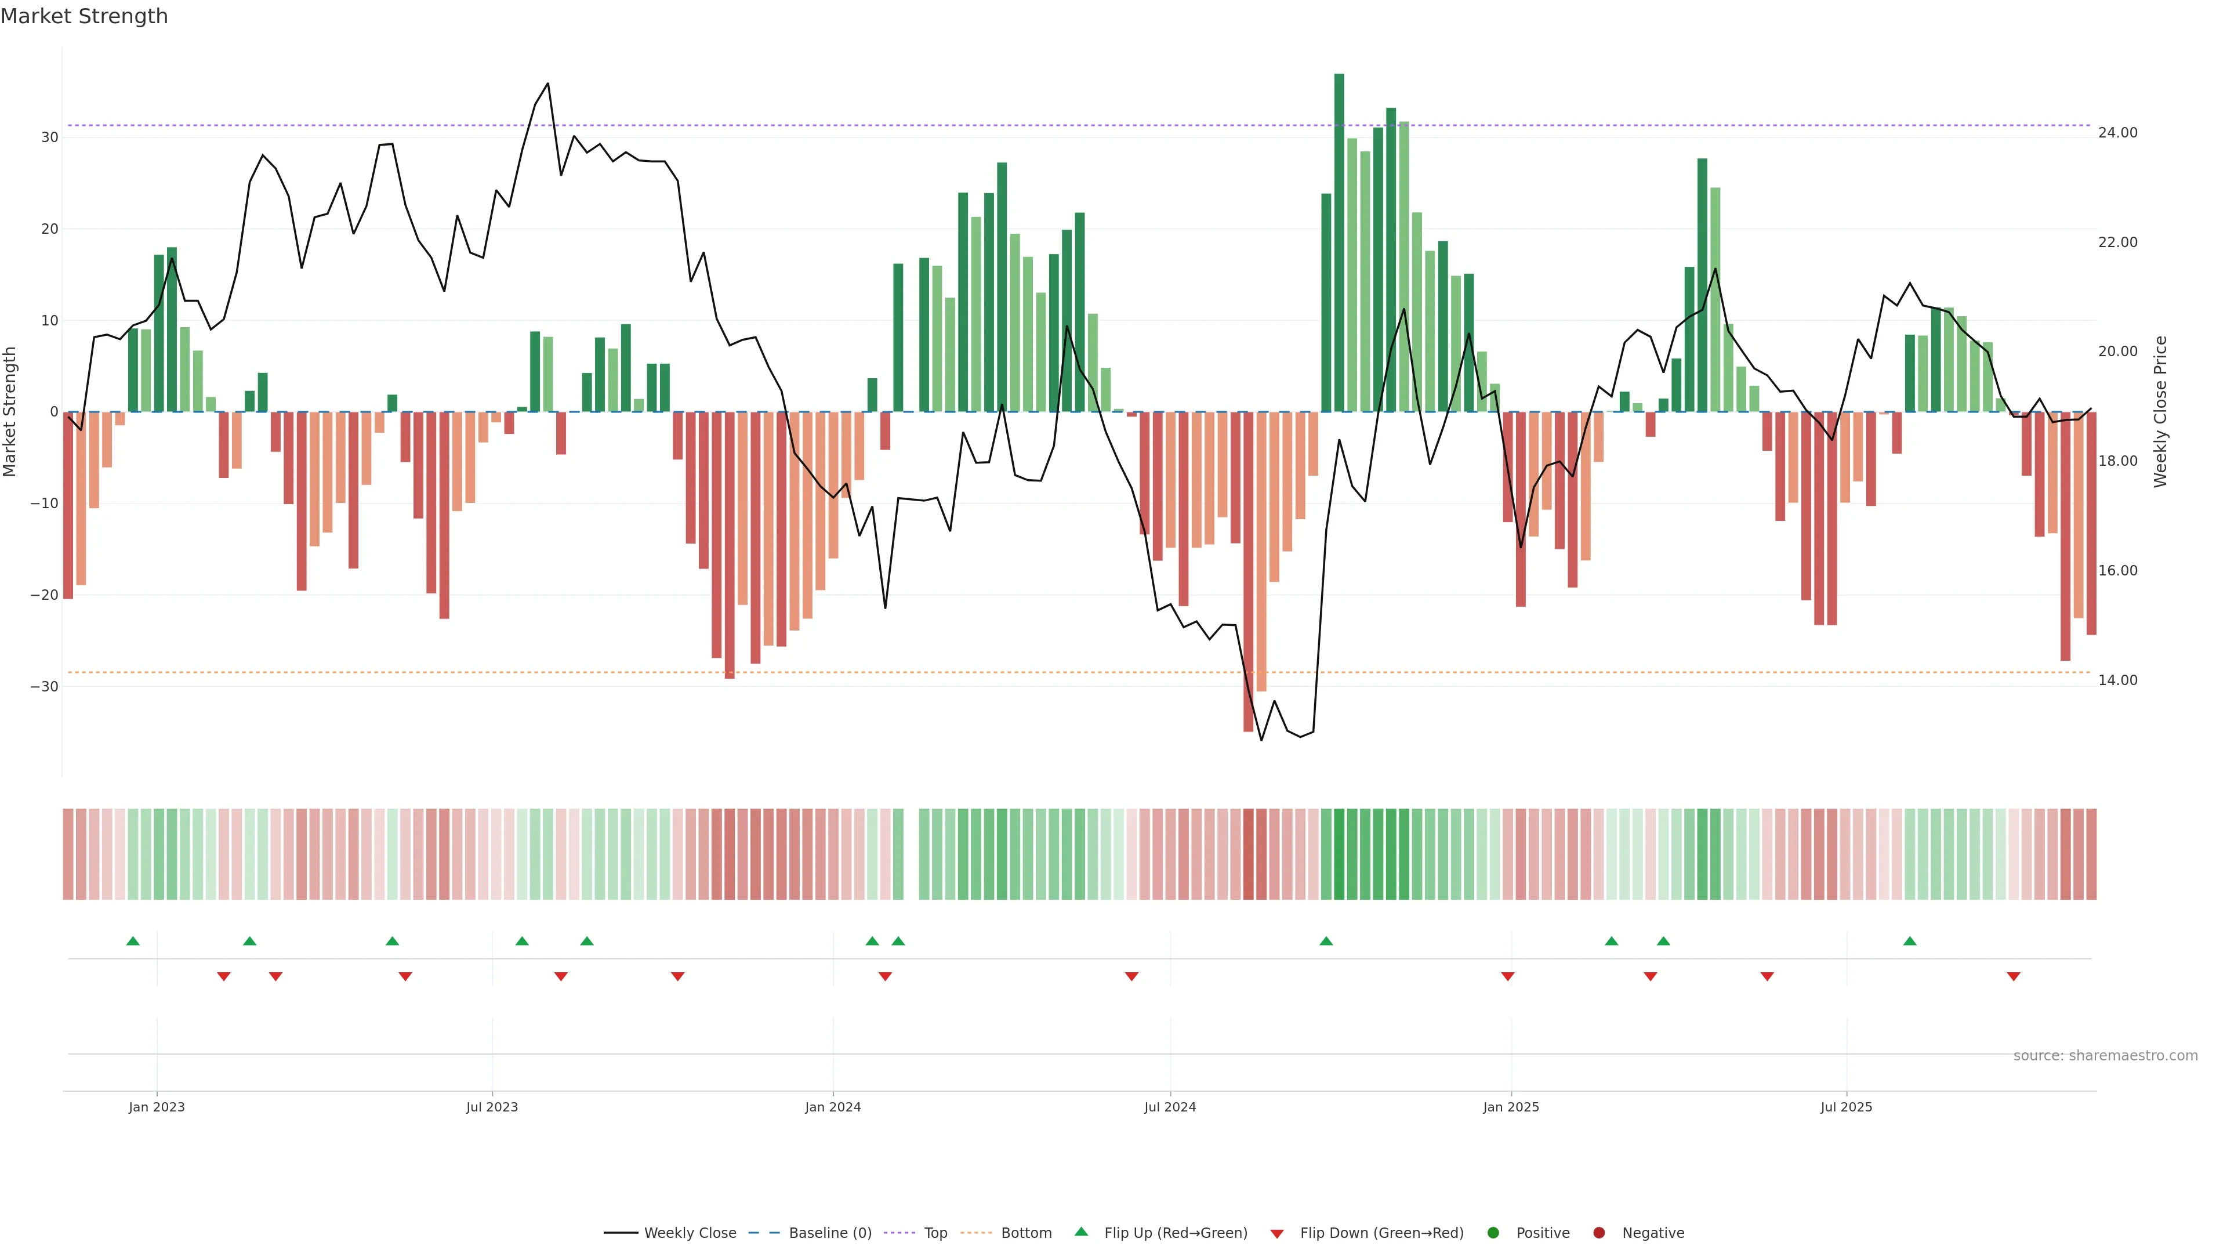Click green Positive dot in legend
Image resolution: width=2227 pixels, height=1253 pixels.
(x=1493, y=1232)
